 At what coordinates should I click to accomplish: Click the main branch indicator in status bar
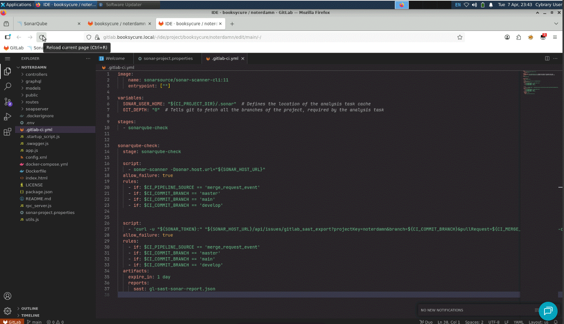click(34, 322)
